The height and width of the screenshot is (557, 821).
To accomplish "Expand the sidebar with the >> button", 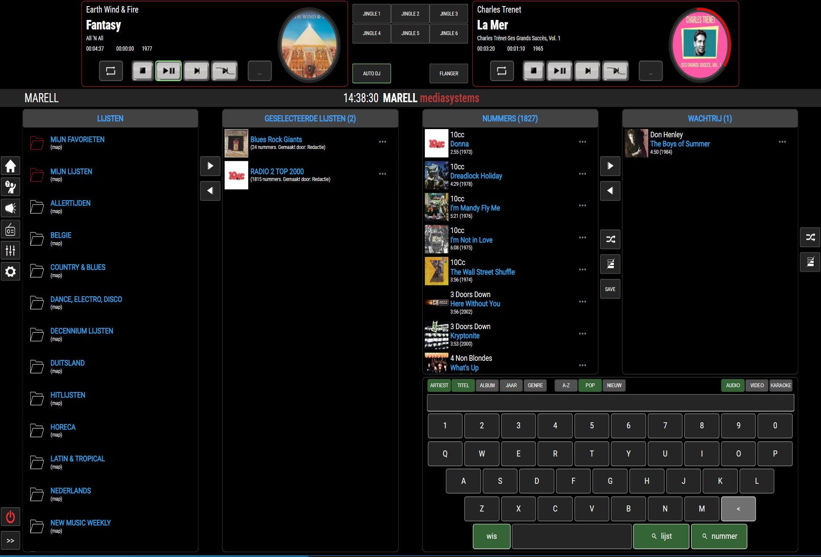I will click(10, 541).
